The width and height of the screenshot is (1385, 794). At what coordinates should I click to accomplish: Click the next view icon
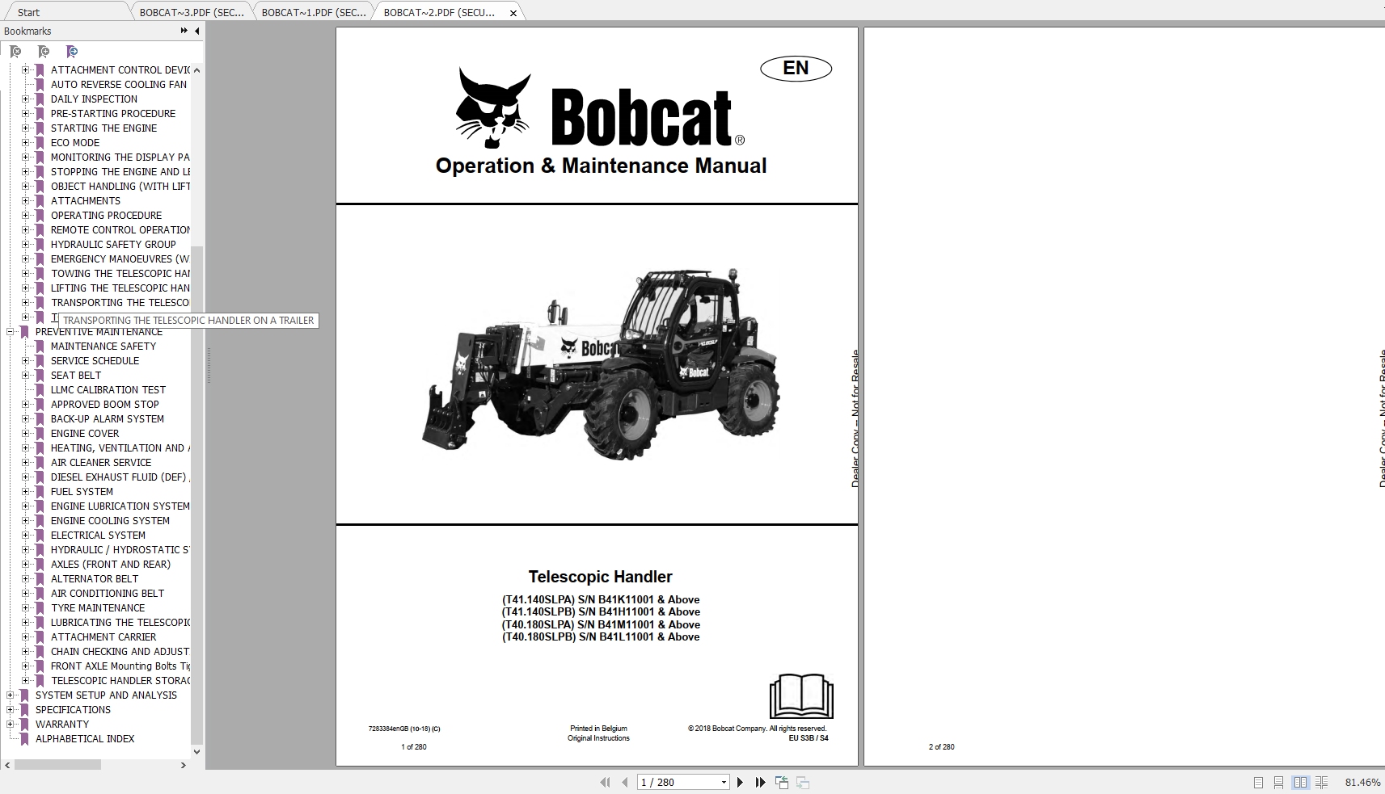pos(803,782)
